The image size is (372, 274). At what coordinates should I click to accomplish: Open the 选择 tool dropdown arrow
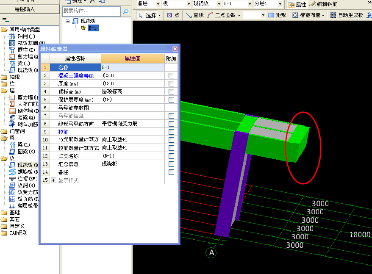(159, 15)
